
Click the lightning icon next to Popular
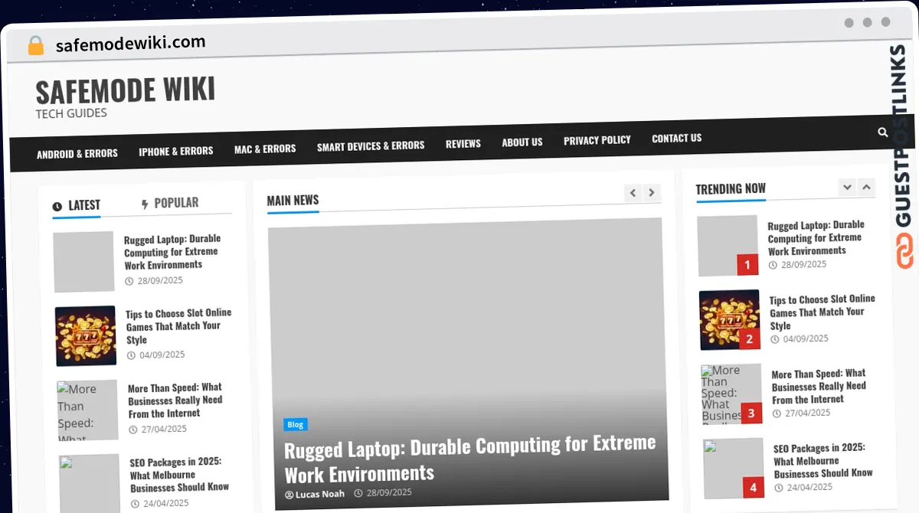click(145, 202)
